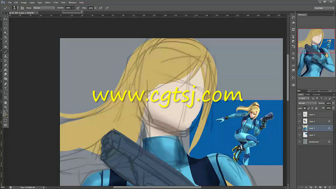Click Add layer mask icon
Image resolution: width=336 pixels, height=189 pixels.
[x=311, y=187]
